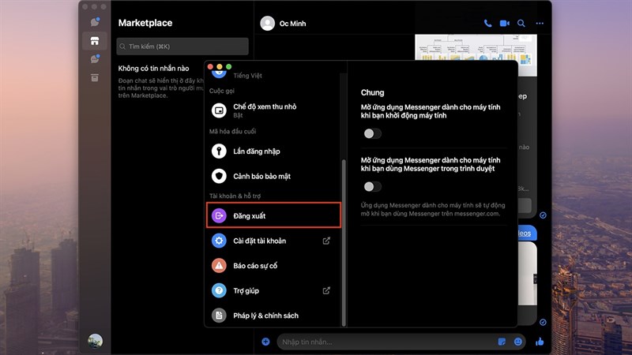Image resolution: width=632 pixels, height=355 pixels.
Task: Open Pháp lý & chính sách
Action: pyautogui.click(x=273, y=316)
